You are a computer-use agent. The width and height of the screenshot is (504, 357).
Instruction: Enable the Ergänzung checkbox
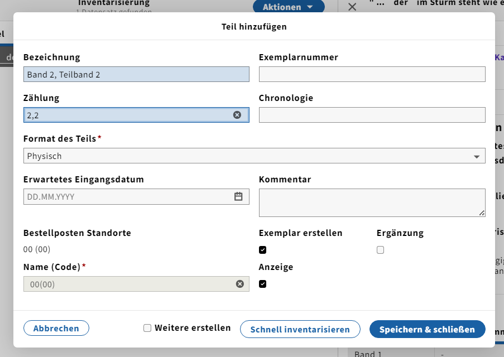coord(381,250)
